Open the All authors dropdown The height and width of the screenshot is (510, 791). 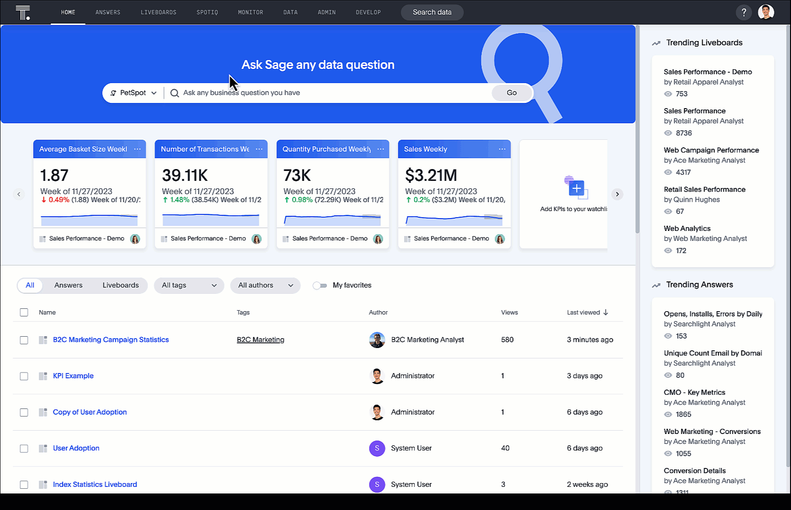coord(265,285)
